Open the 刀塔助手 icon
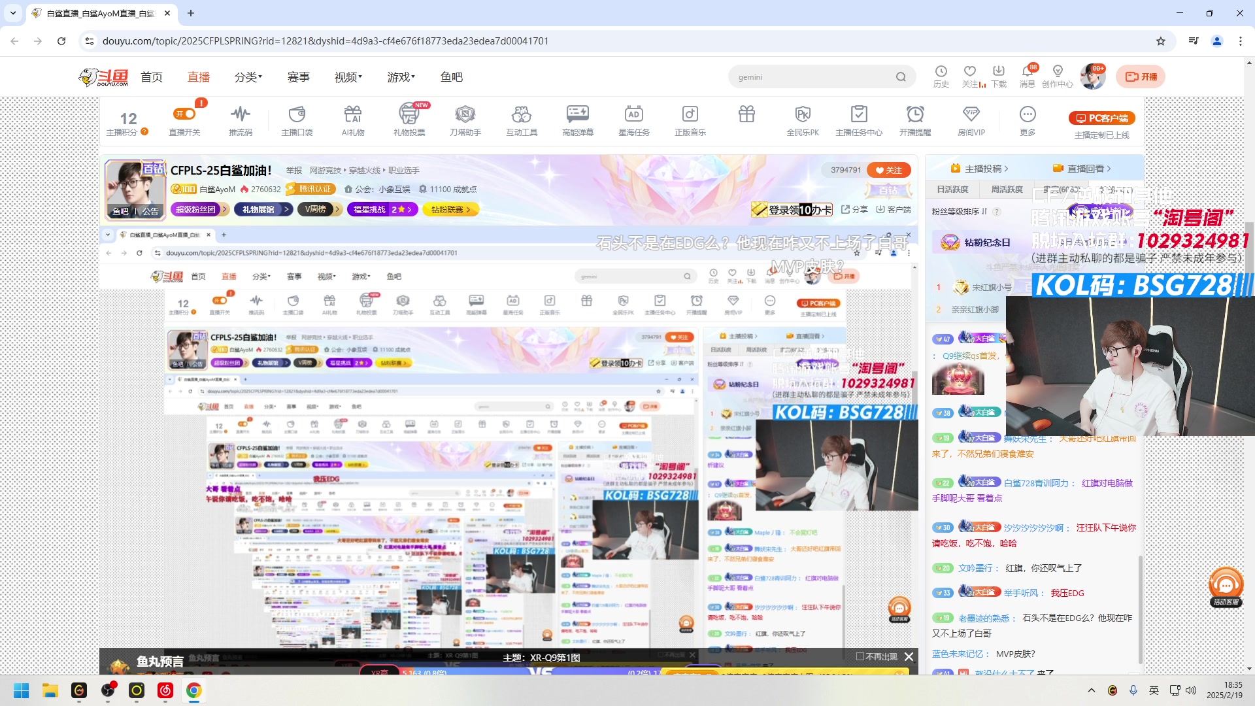This screenshot has height=706, width=1255. click(x=465, y=120)
